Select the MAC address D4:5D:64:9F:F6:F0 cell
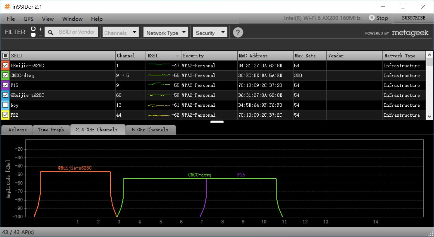Screen dimensions: 434x237 265,105
